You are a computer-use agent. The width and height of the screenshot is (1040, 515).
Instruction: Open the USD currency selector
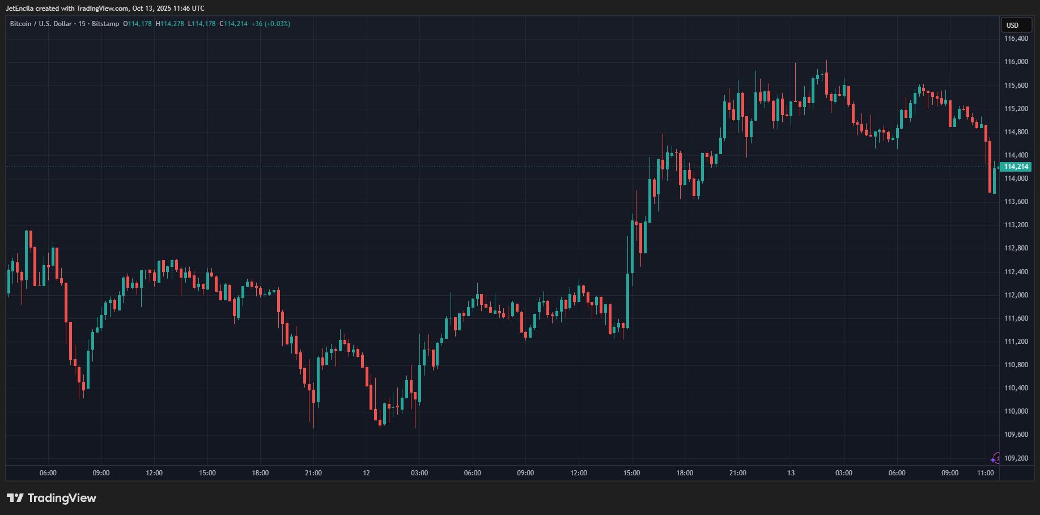(1012, 25)
